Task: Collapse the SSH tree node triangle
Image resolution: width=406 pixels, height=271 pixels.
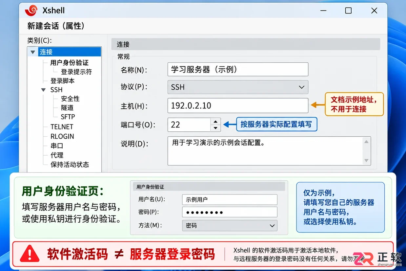Action: click(44, 90)
